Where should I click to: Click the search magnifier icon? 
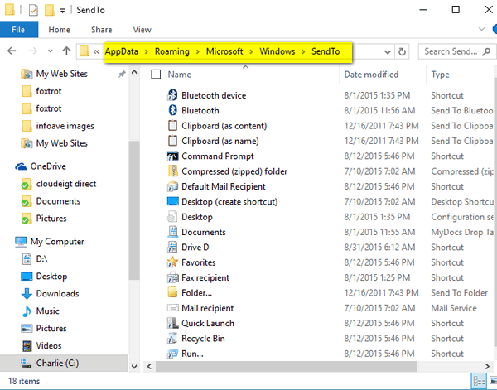pyautogui.click(x=486, y=51)
